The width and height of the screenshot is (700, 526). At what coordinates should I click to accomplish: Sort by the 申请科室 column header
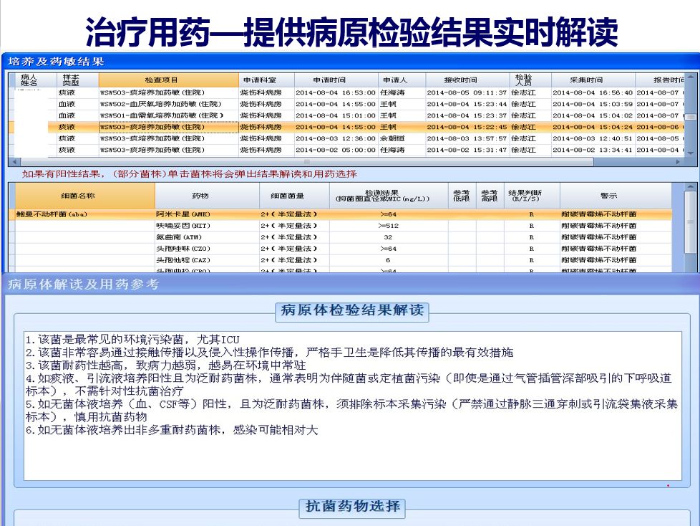coord(266,80)
